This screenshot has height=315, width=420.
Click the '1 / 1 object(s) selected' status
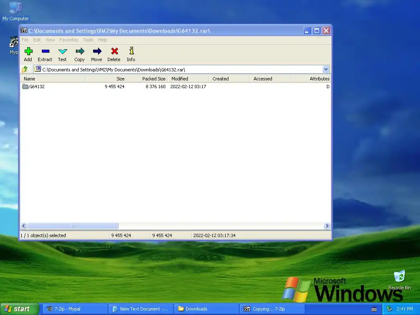(43, 235)
